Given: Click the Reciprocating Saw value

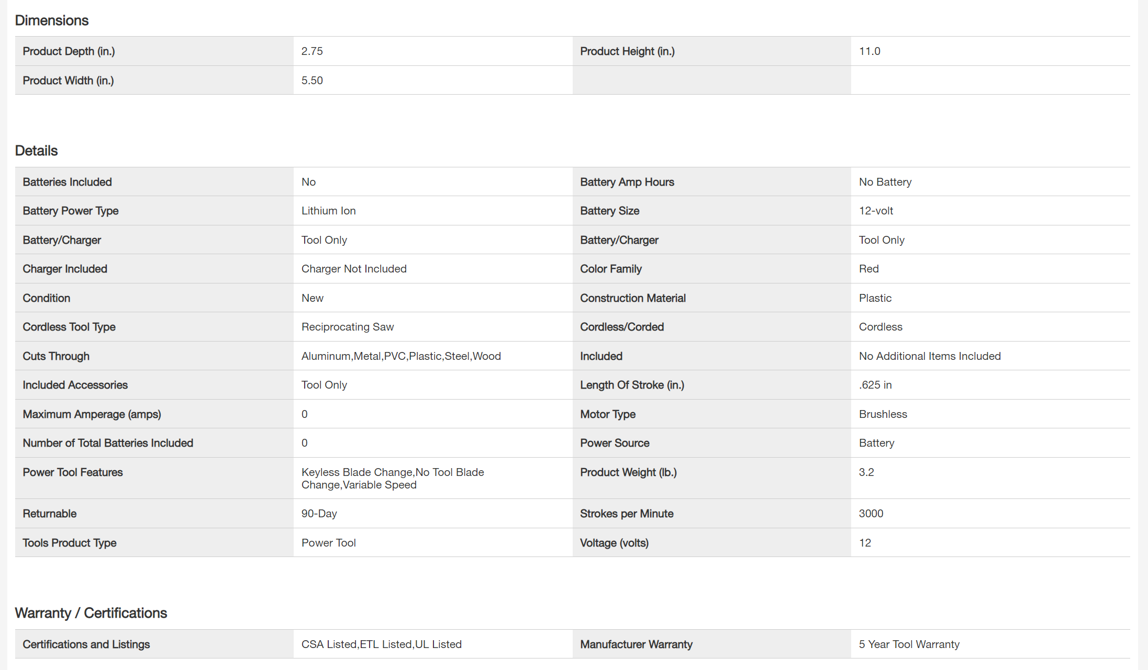Looking at the screenshot, I should (348, 327).
